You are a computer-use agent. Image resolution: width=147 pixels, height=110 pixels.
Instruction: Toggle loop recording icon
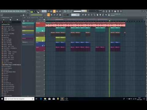coord(60,11)
